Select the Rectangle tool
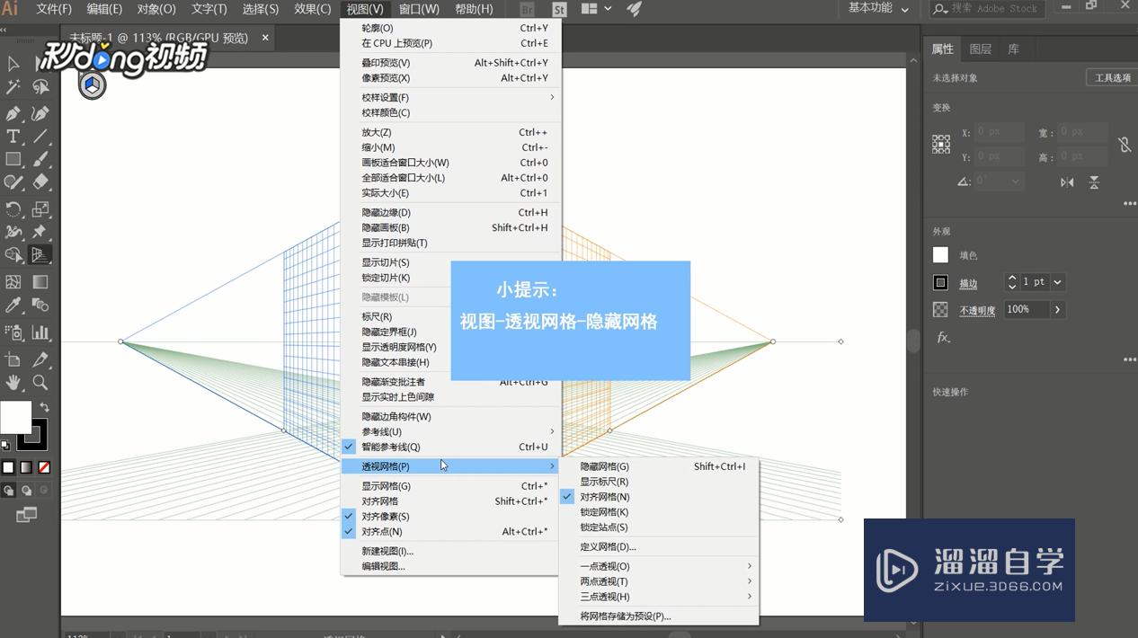 tap(13, 160)
